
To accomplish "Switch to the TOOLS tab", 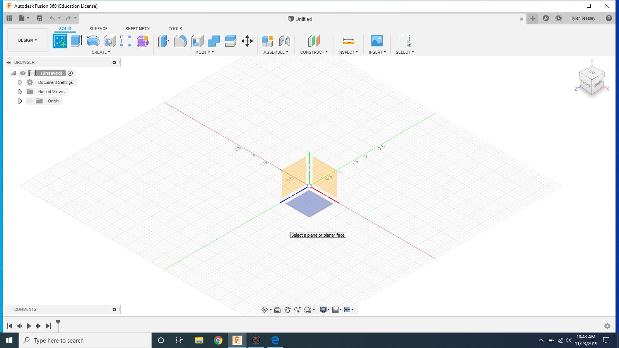I will [x=175, y=29].
